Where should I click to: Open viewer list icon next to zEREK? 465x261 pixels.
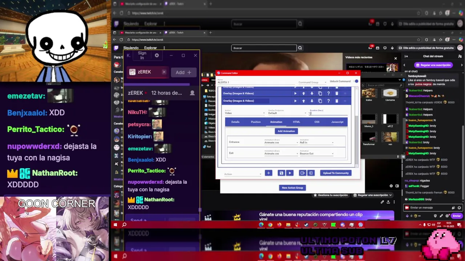[x=192, y=93]
